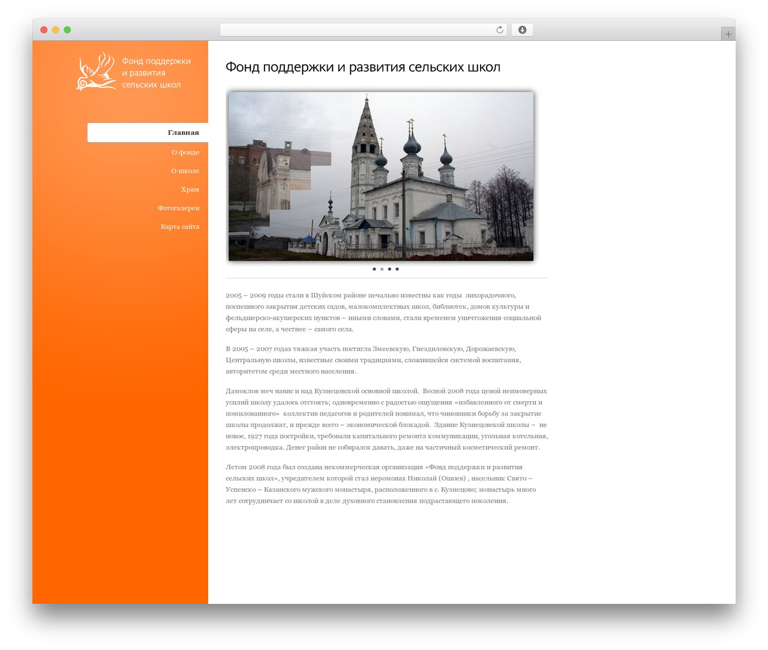
Task: Select the second slideshow dot
Action: coord(382,269)
